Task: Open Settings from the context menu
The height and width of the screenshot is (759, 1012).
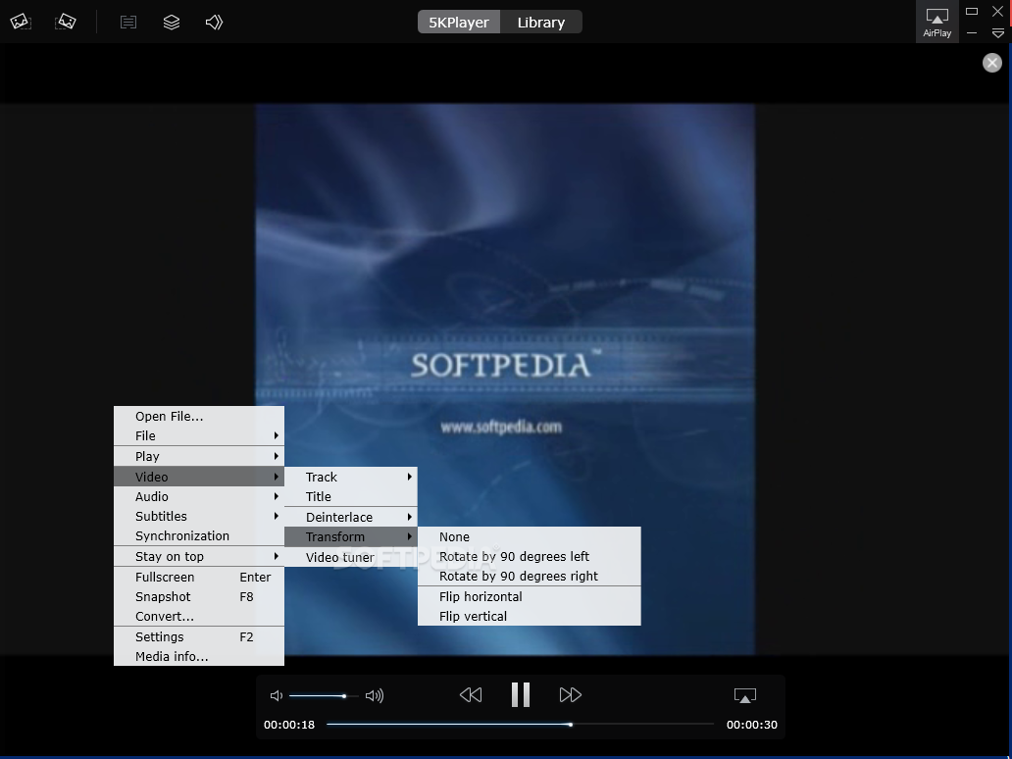Action: click(x=199, y=637)
